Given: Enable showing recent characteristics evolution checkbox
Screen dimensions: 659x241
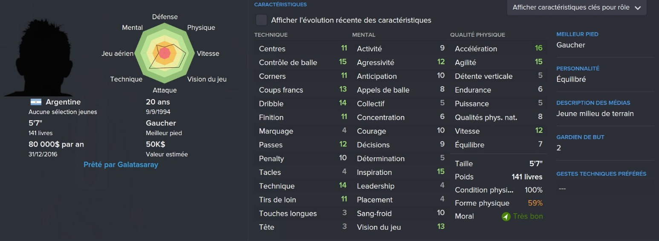Looking at the screenshot, I should pos(261,20).
